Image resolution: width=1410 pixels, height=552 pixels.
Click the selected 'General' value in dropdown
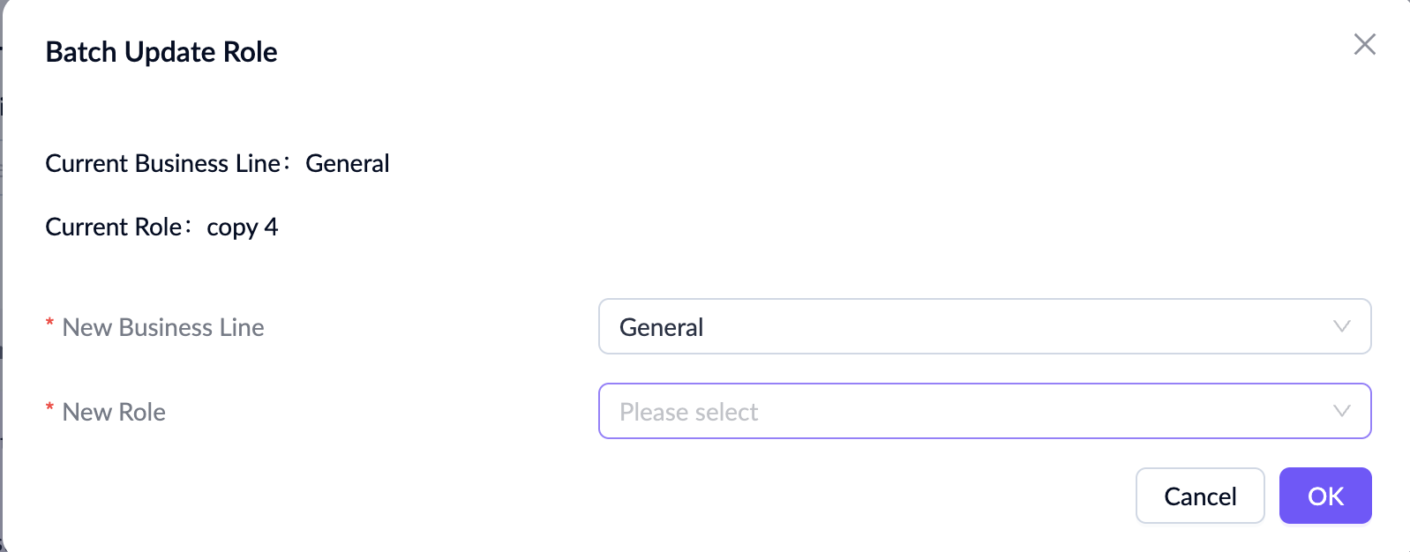(x=661, y=327)
